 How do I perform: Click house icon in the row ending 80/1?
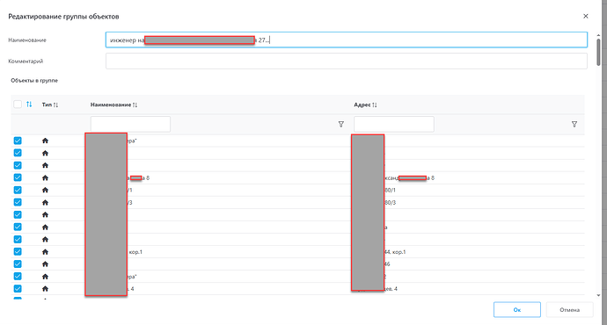click(45, 190)
